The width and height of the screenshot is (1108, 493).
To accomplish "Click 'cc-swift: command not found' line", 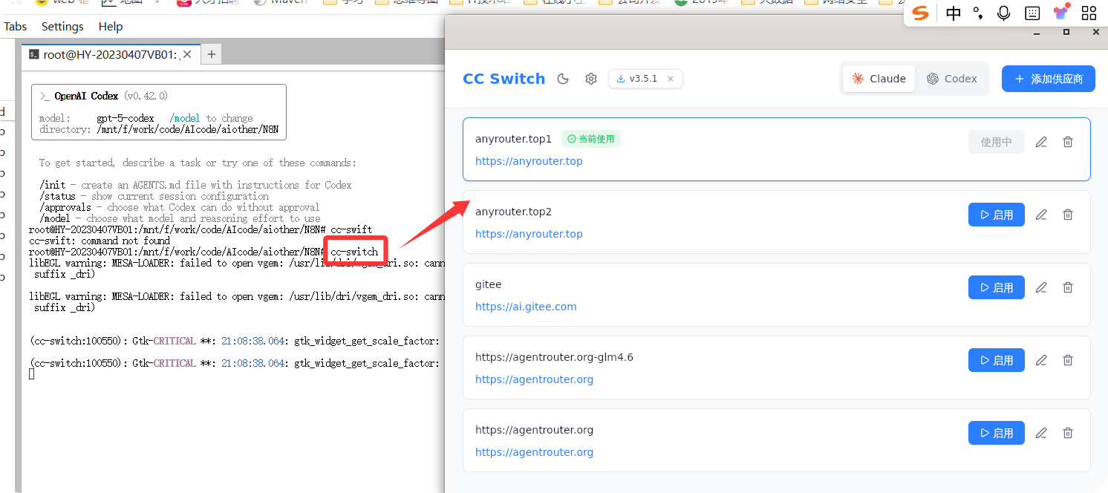I will pos(100,241).
